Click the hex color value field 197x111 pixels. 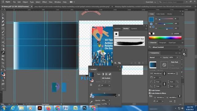[177, 34]
